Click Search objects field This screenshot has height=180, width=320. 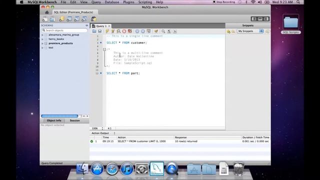(x=64, y=30)
